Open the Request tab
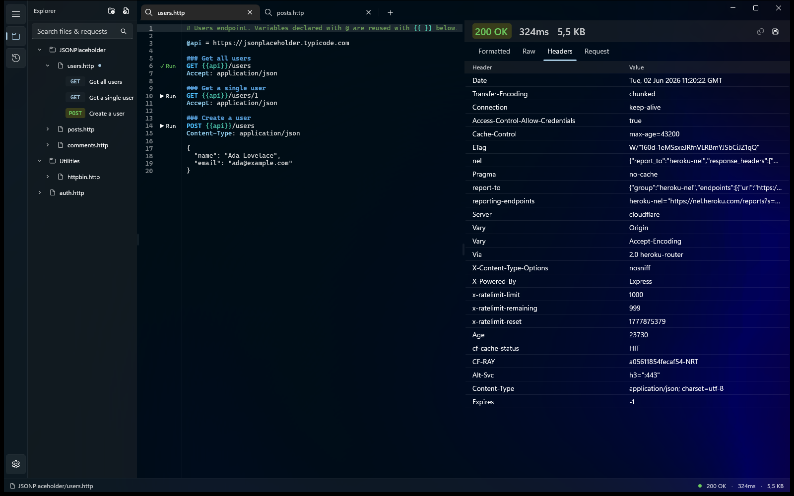 596,51
